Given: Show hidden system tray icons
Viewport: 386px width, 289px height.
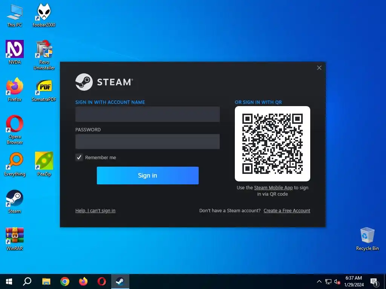Looking at the screenshot, I should (x=319, y=281).
